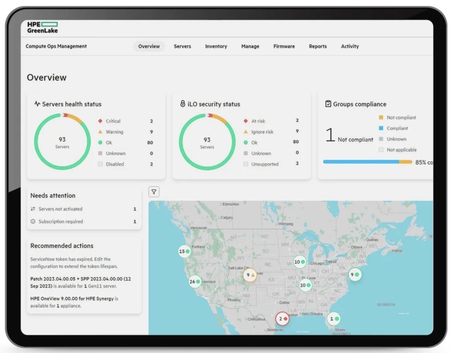
Task: Click the yellow Not compliant legend swatch
Action: click(381, 118)
